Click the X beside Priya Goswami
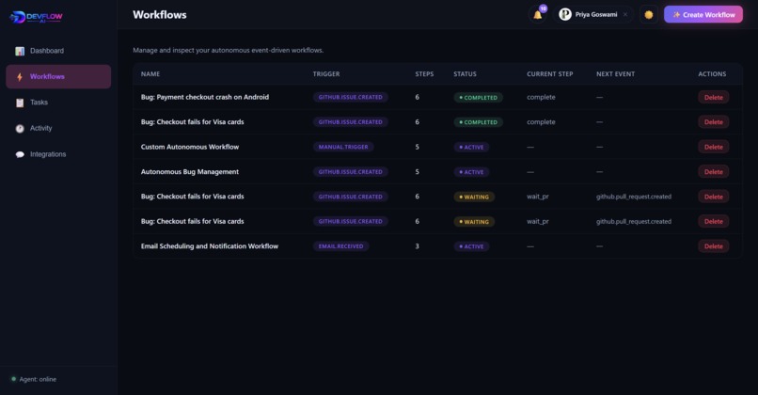 point(625,14)
